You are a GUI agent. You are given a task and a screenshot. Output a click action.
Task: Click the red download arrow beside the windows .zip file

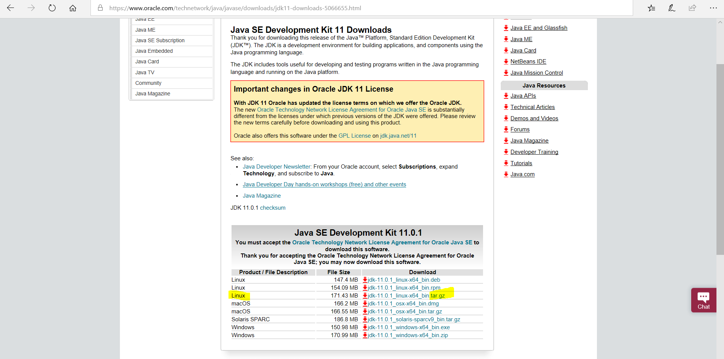tap(365, 335)
